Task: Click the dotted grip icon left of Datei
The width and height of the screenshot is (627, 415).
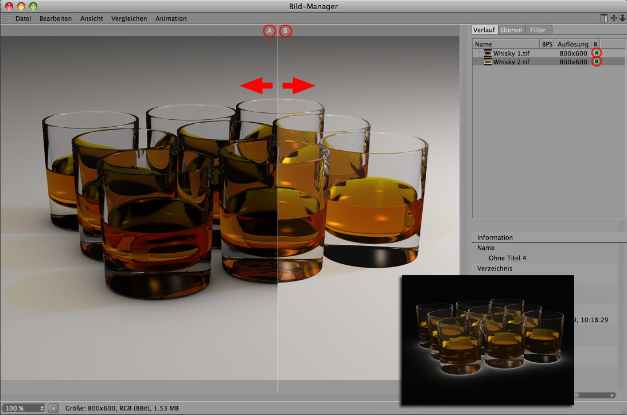Action: tap(7, 18)
